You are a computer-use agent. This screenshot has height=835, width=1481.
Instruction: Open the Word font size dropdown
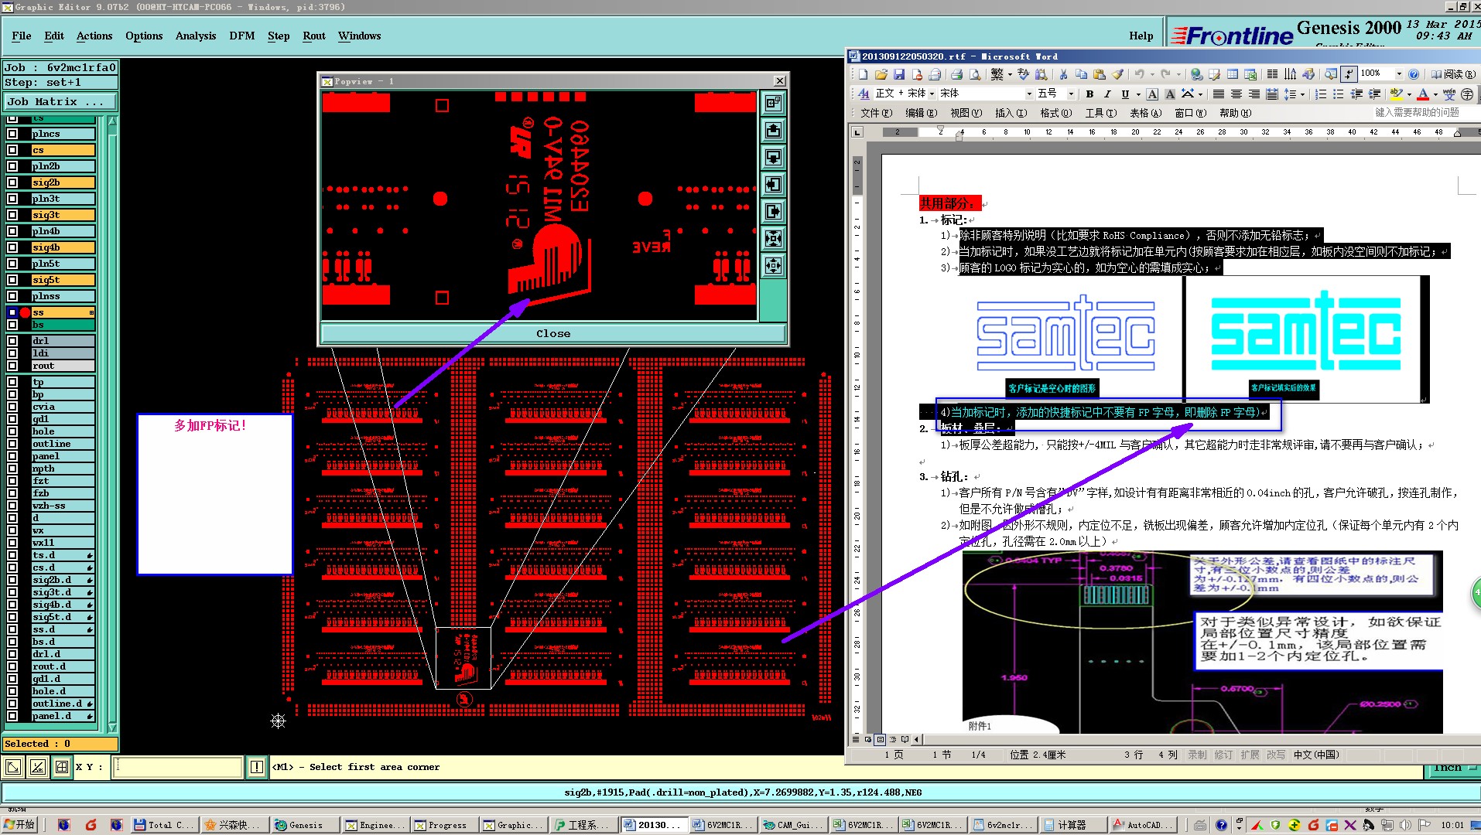1071,94
